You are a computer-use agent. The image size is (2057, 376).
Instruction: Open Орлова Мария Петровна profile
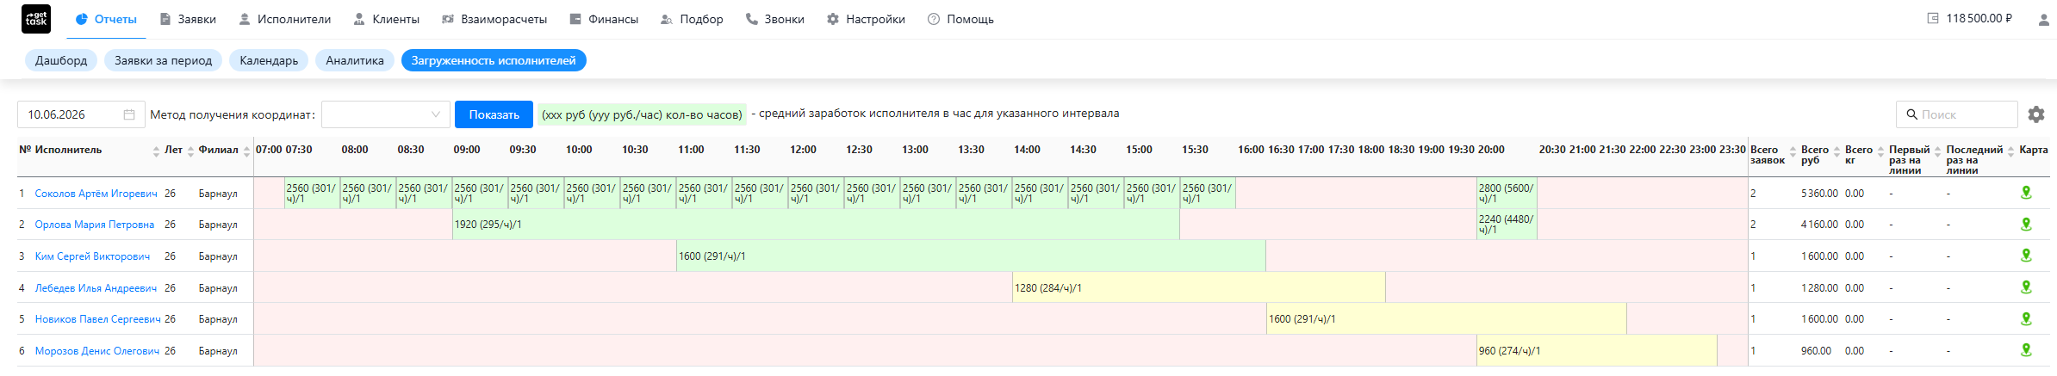(95, 225)
